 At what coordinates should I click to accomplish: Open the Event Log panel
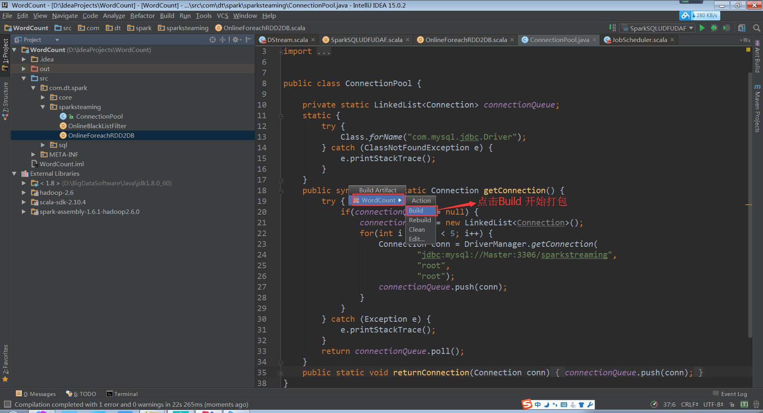click(x=730, y=394)
